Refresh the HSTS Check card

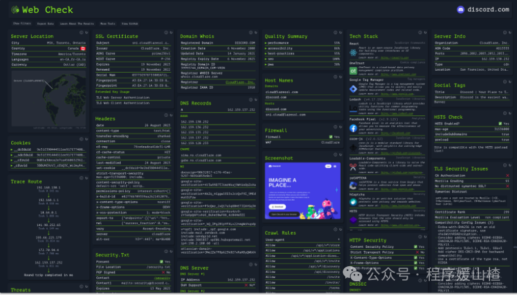(510, 113)
